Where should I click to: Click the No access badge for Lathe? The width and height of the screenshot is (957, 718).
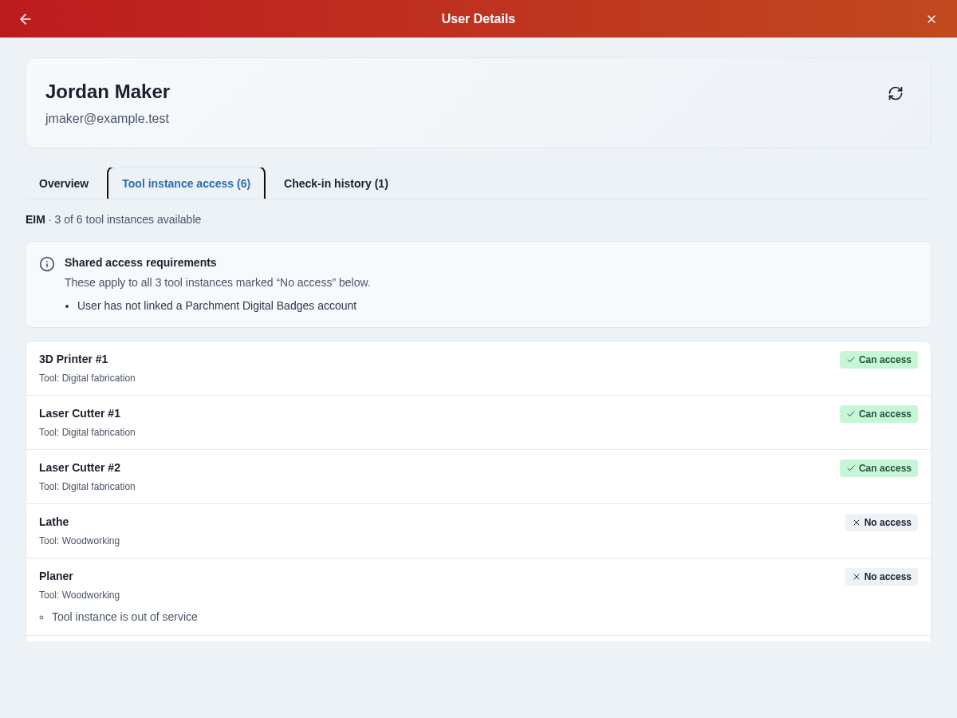pyautogui.click(x=881, y=523)
